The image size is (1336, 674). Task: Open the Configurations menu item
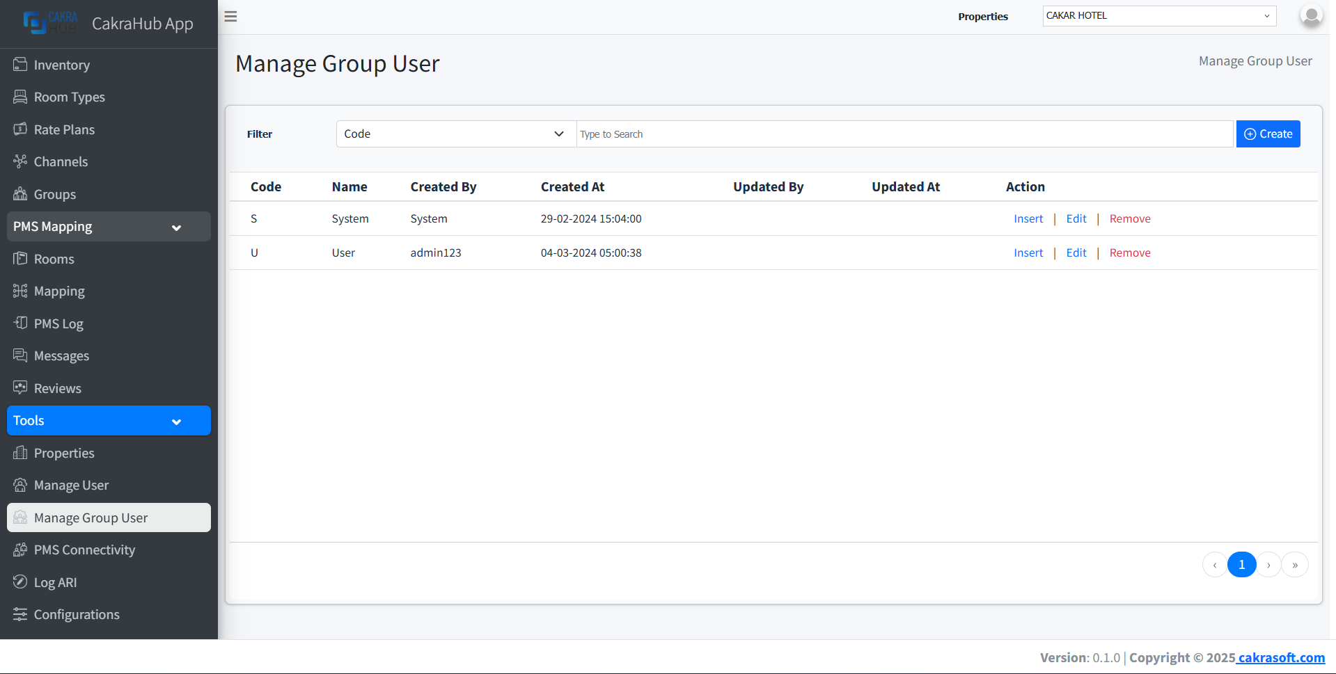coord(77,614)
